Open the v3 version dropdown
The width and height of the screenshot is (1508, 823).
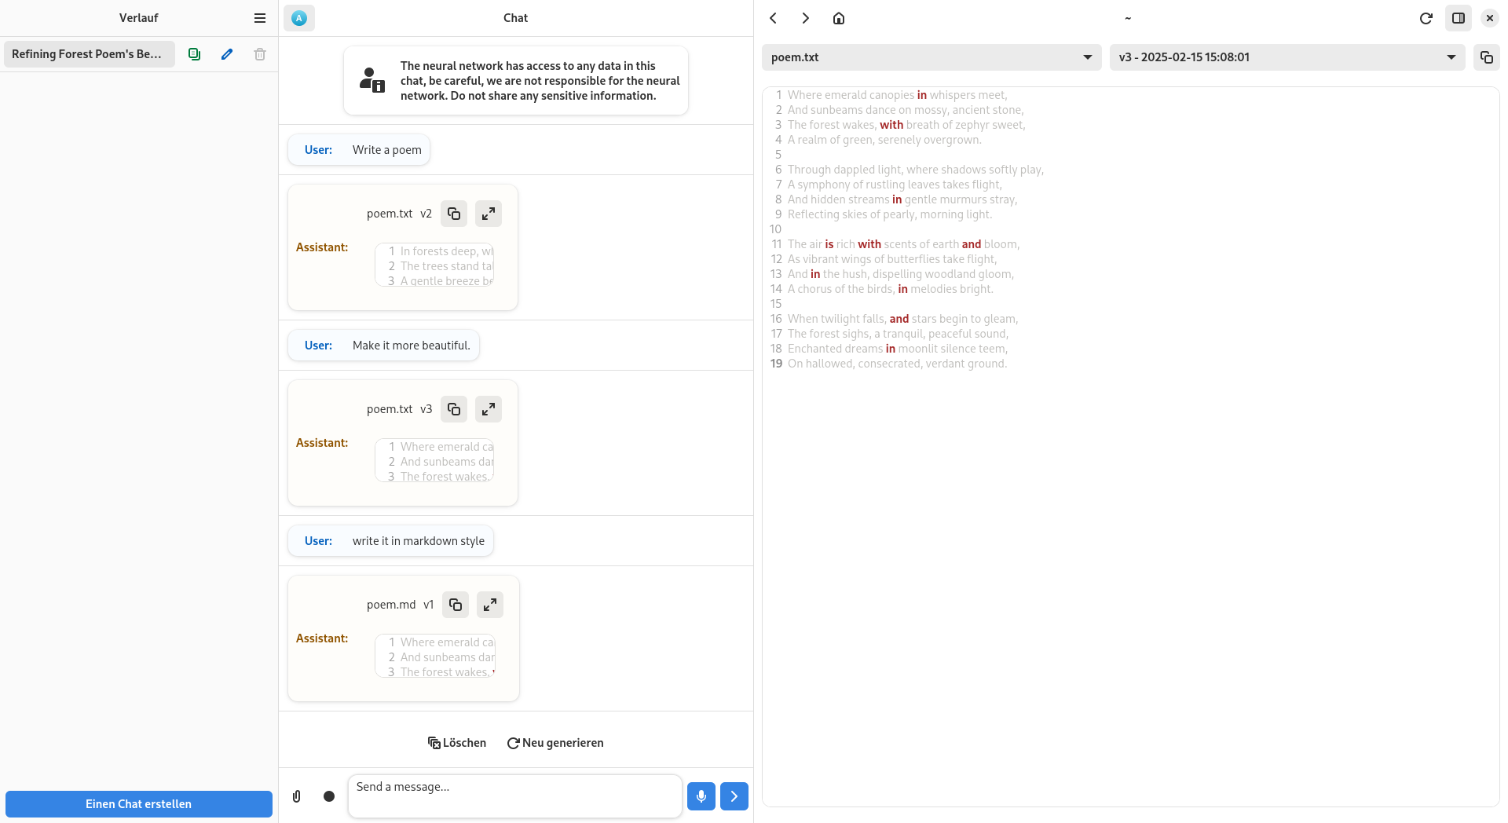click(1287, 57)
